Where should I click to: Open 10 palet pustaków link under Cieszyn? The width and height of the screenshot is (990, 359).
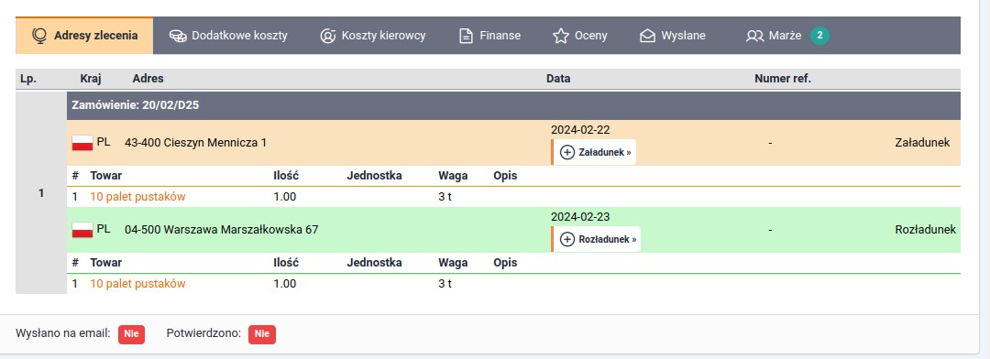(137, 196)
